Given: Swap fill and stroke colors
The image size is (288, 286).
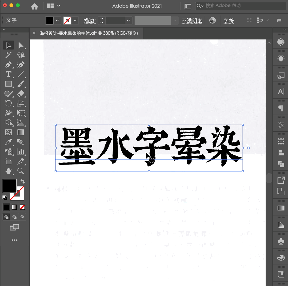Looking at the screenshot, I should [x=23, y=181].
